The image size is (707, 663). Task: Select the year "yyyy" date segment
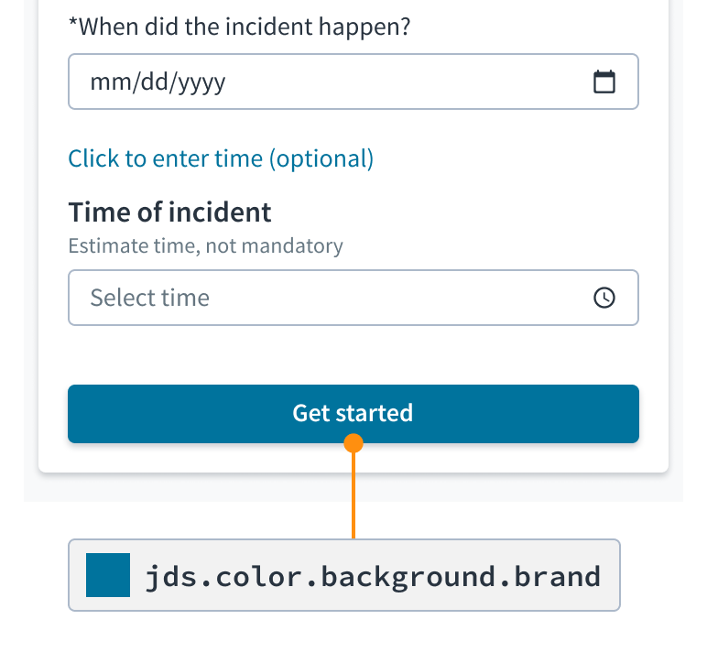click(201, 82)
